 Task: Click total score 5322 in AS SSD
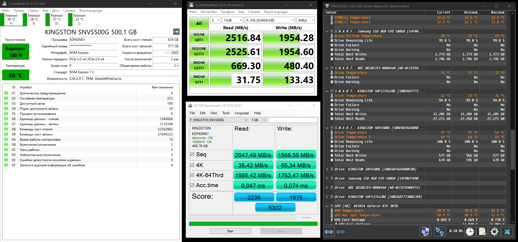click(x=275, y=208)
